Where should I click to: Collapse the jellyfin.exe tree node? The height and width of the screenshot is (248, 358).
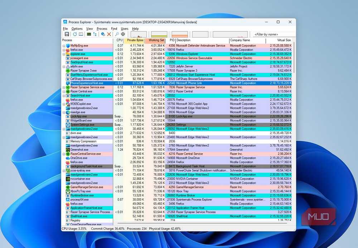tap(64, 67)
